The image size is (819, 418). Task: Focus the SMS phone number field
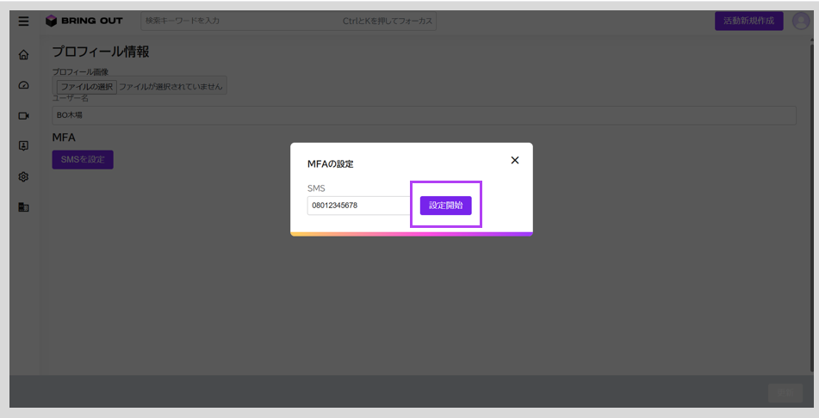(x=359, y=206)
